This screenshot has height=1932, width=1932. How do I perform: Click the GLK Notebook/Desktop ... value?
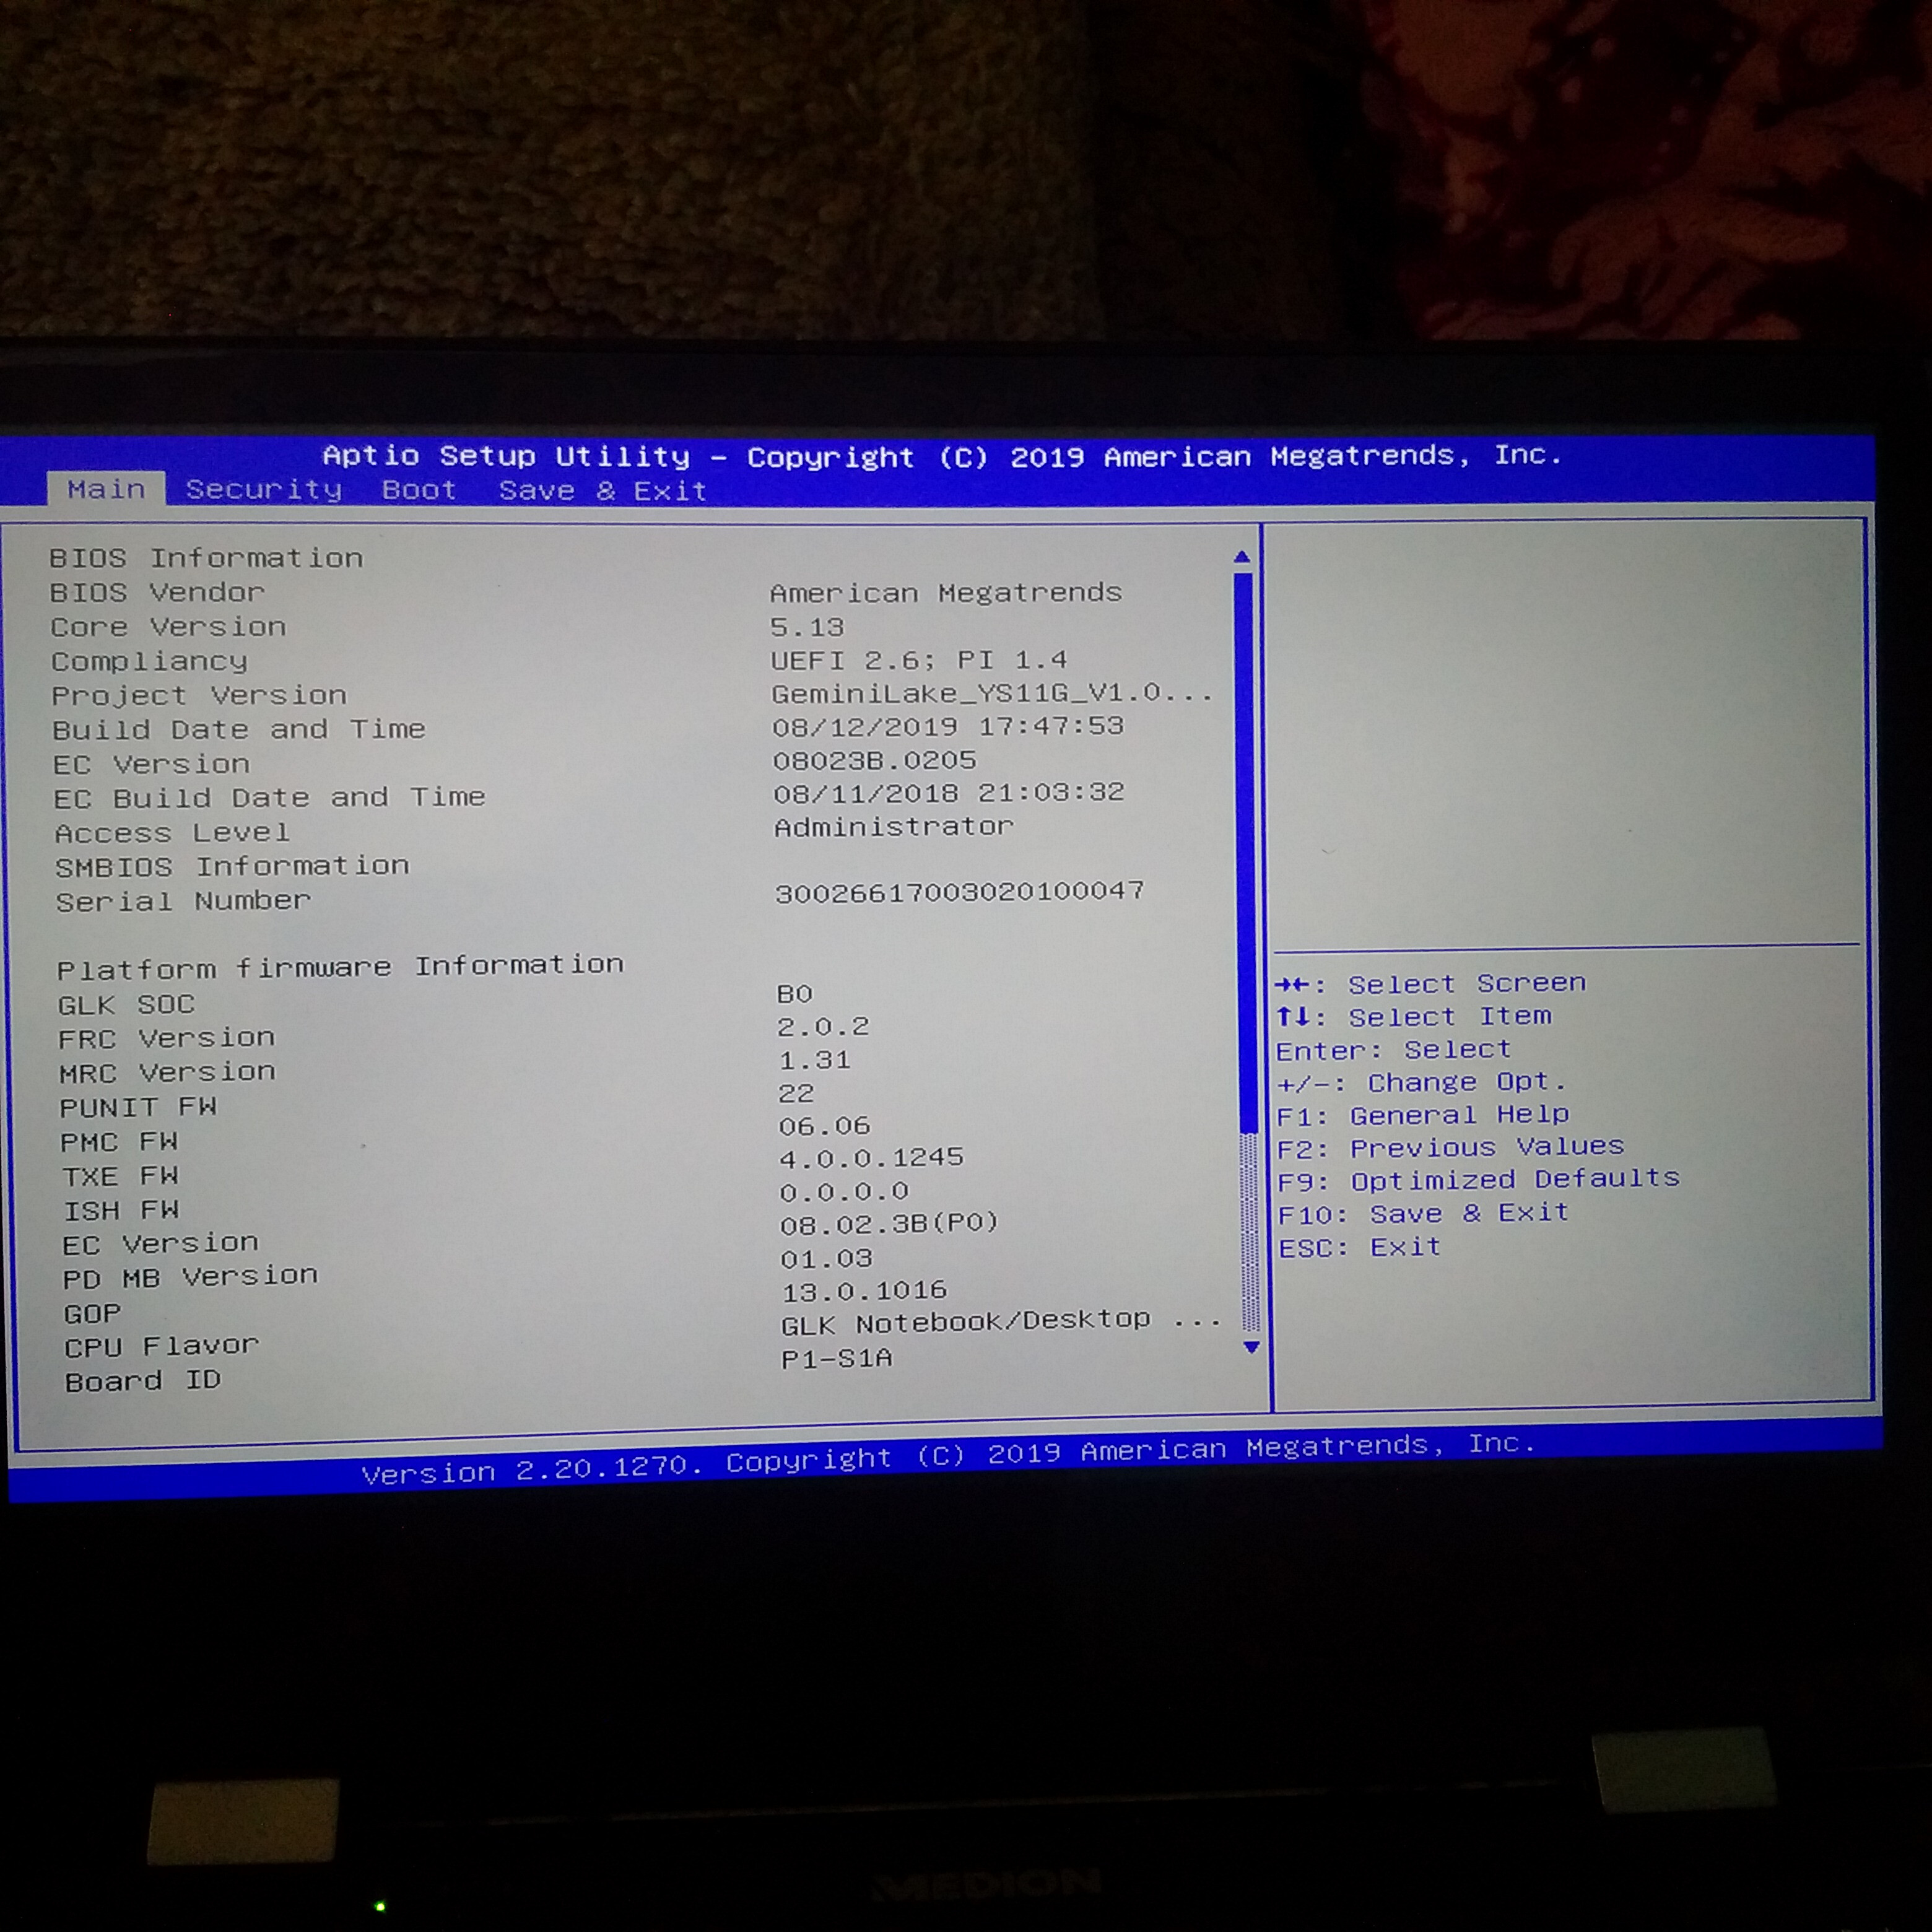click(x=1001, y=1323)
